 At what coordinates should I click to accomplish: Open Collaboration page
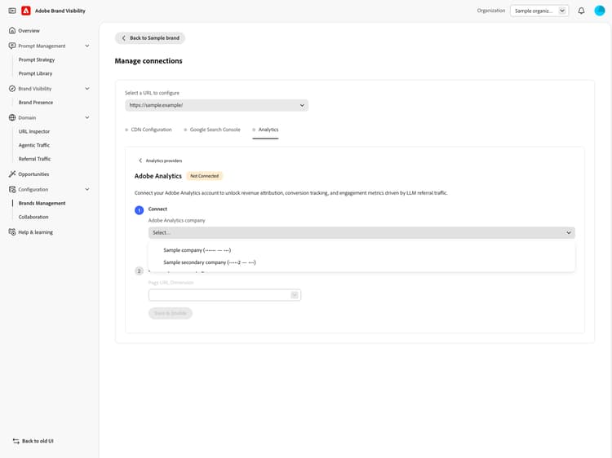tap(33, 217)
